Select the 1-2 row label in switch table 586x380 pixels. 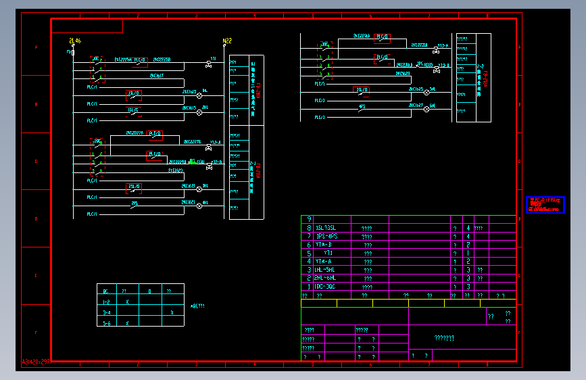[107, 302]
